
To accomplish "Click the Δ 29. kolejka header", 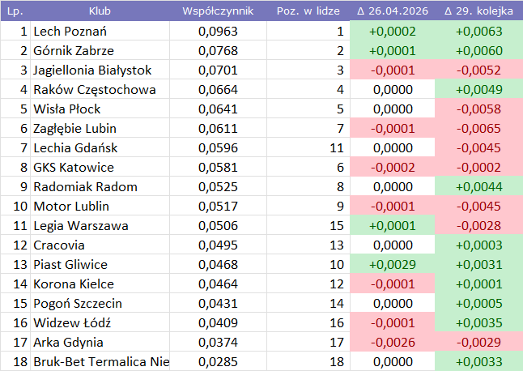I will (x=478, y=12).
